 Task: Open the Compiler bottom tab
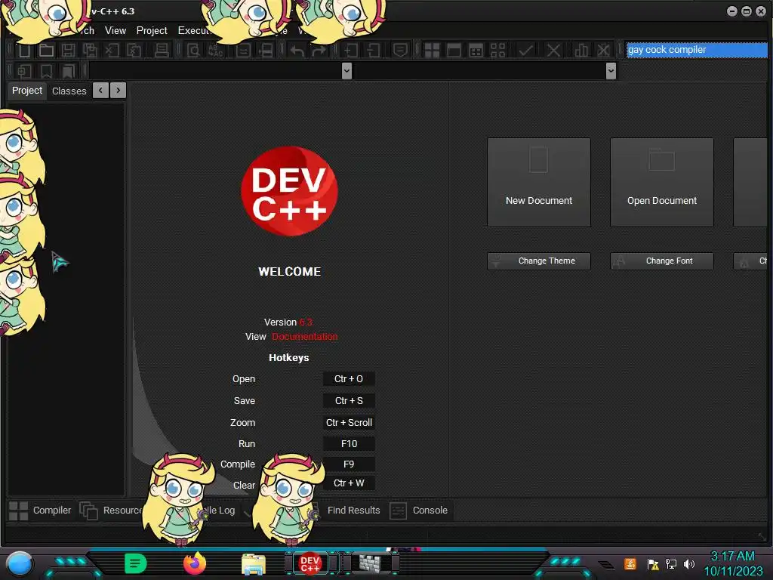tap(41, 511)
